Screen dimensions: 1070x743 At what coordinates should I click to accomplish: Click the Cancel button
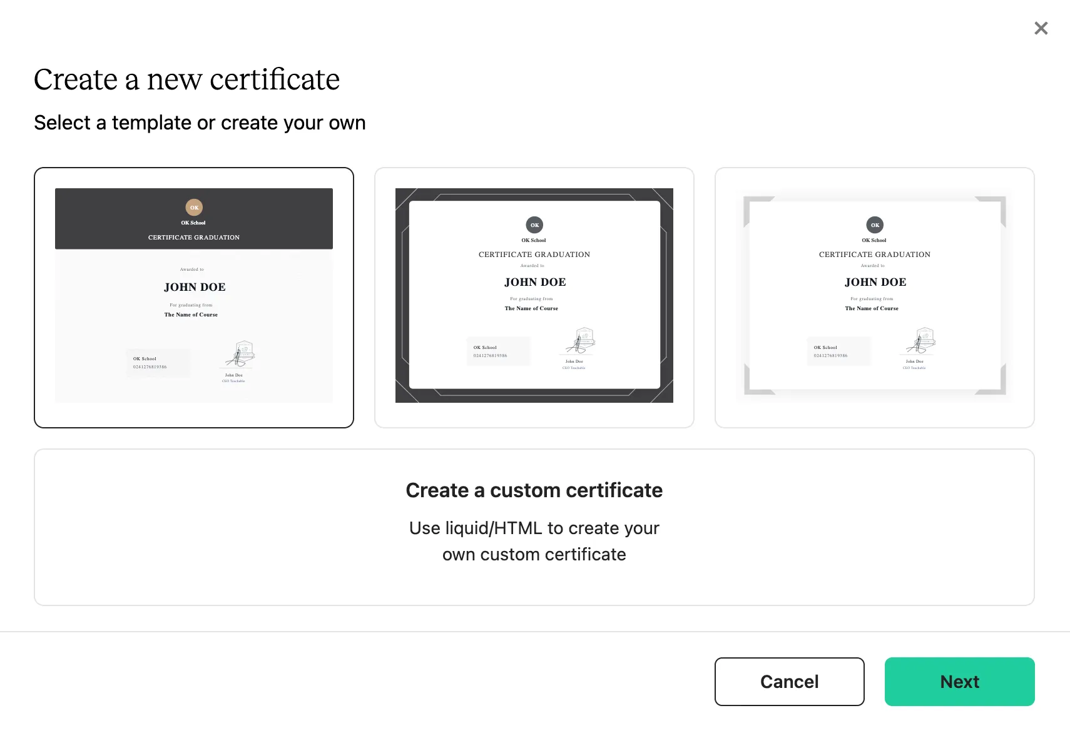pyautogui.click(x=790, y=682)
